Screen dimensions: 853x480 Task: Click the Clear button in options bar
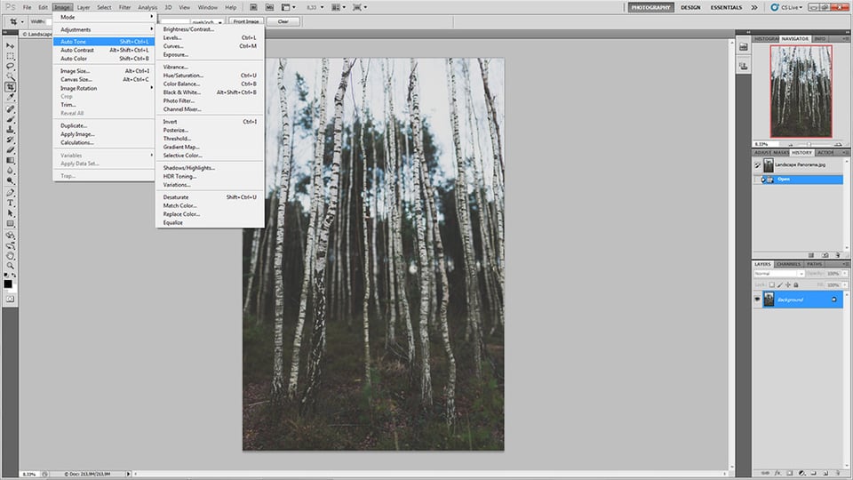(283, 21)
